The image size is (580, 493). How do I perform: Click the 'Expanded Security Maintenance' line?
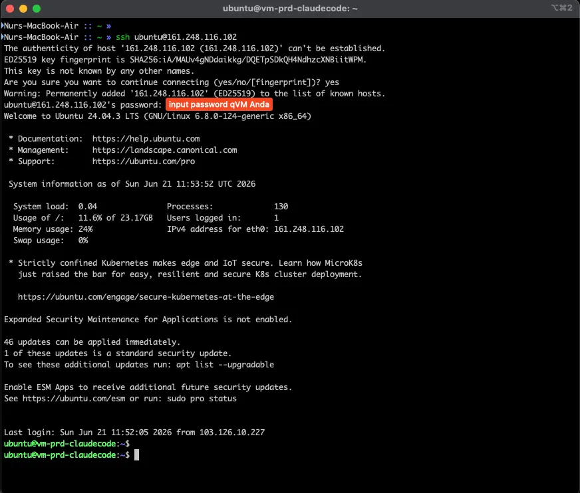click(x=148, y=320)
